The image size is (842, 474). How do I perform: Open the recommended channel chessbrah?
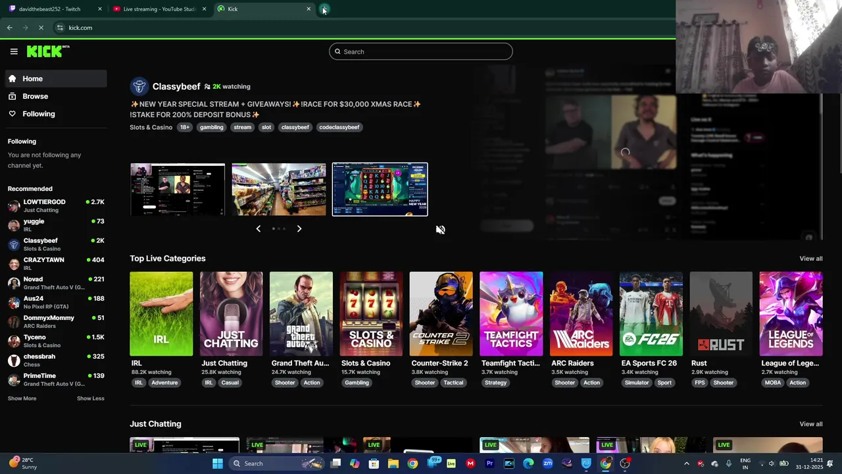56,360
